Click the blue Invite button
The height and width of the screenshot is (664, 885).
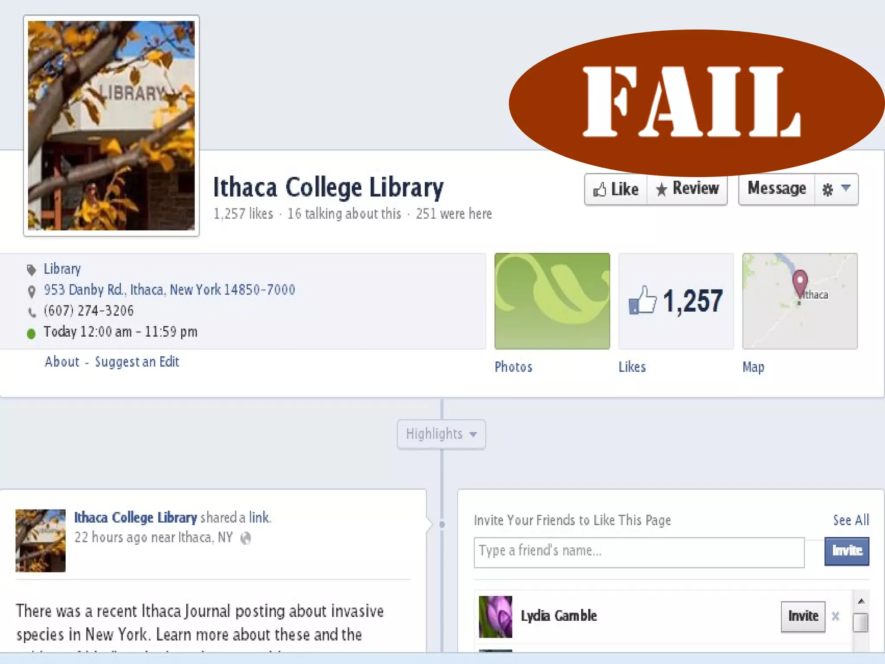pos(847,551)
